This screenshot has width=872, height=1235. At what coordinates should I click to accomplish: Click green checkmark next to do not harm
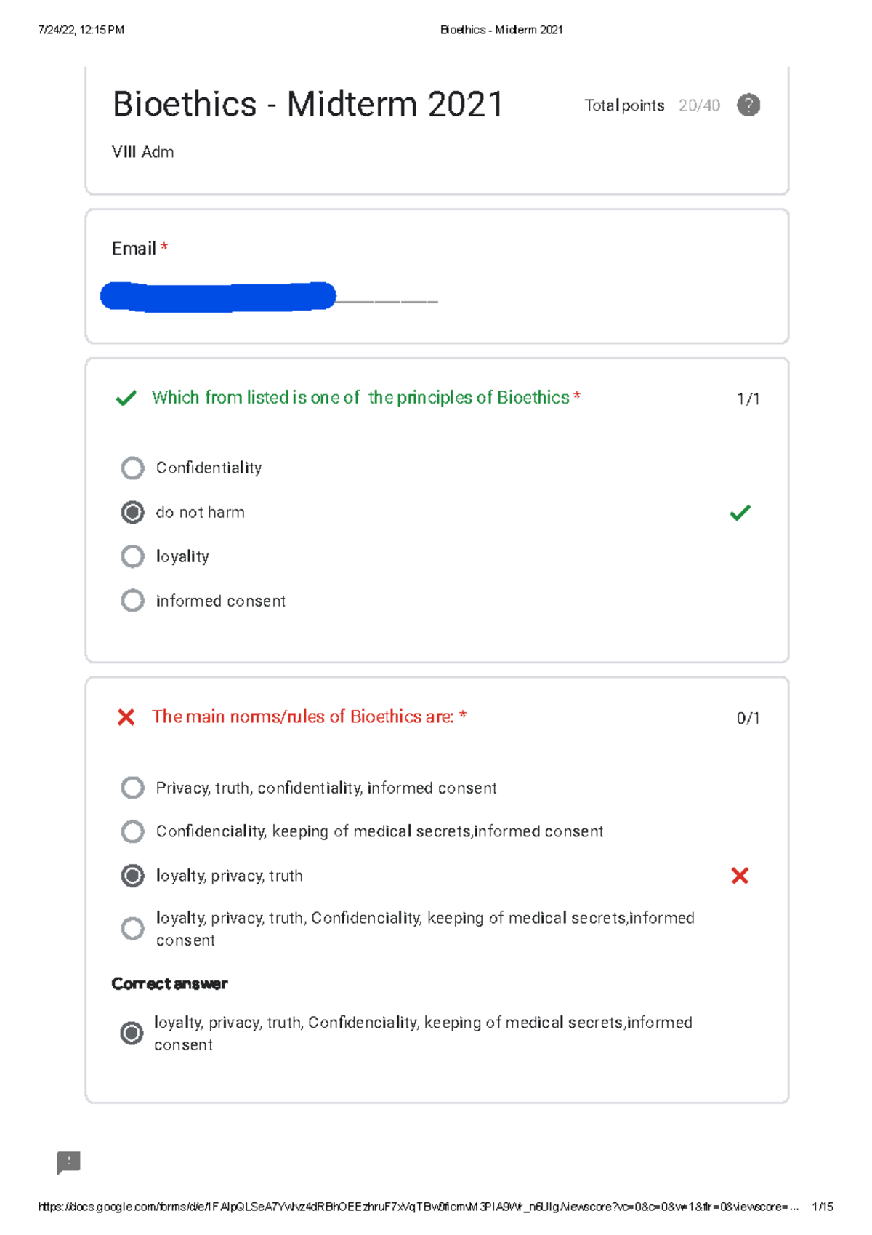coord(740,513)
